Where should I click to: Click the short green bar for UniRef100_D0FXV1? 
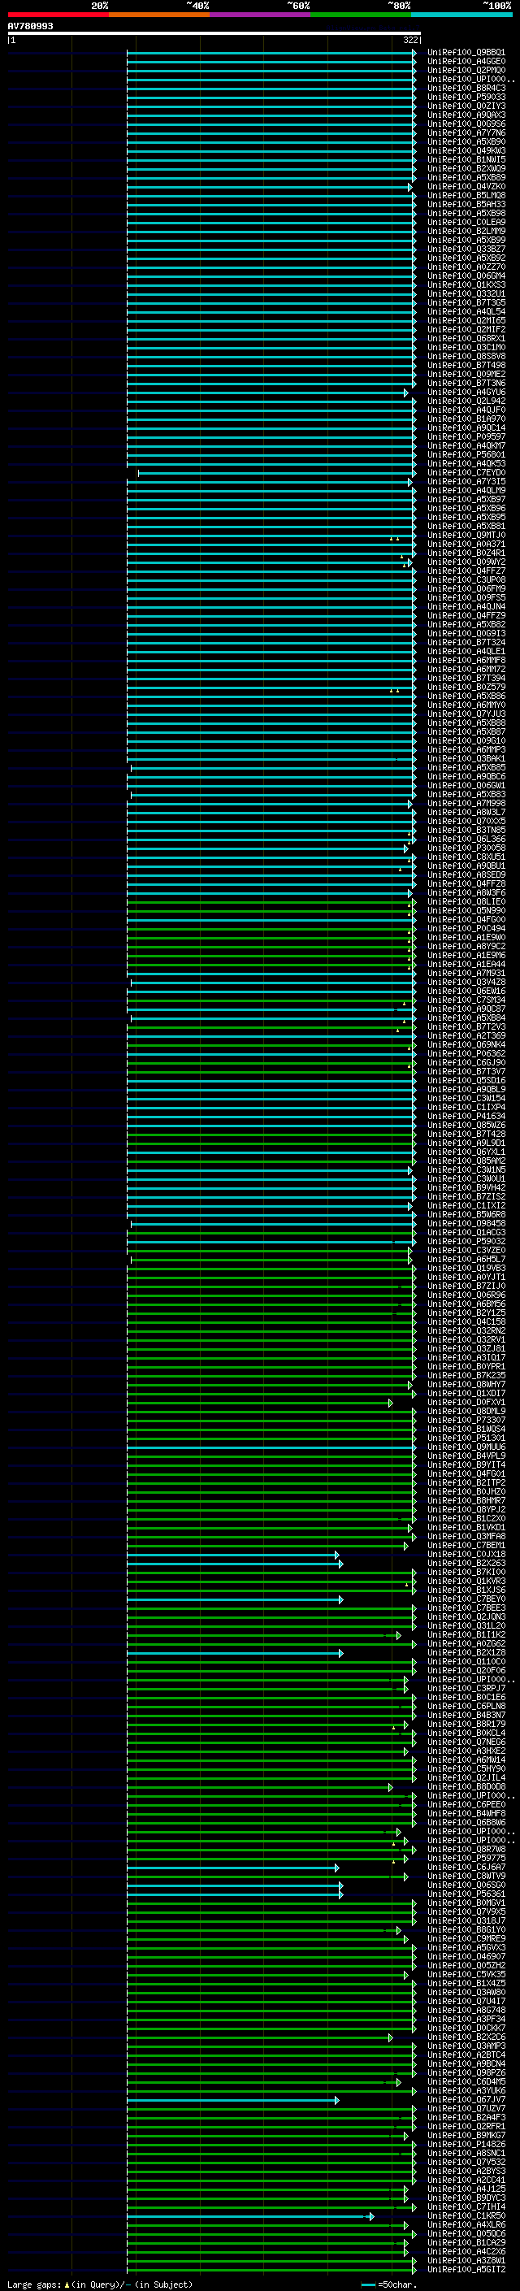click(x=259, y=1404)
